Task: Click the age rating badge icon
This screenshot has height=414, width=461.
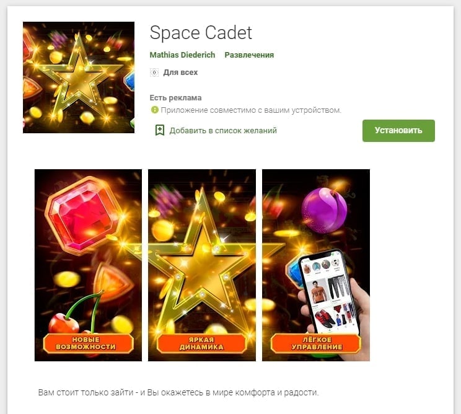Action: point(154,73)
